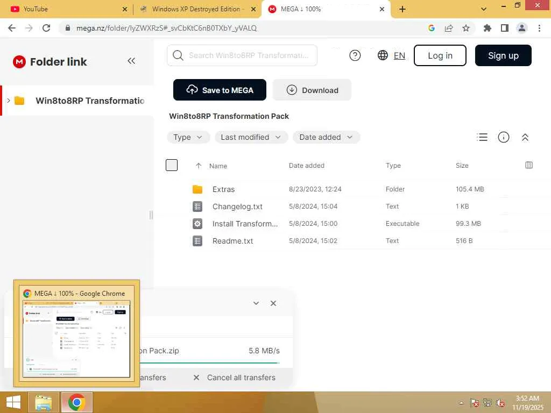Viewport: 551px width, 413px height.
Task: Click the Readme.txt file icon
Action: click(x=197, y=241)
